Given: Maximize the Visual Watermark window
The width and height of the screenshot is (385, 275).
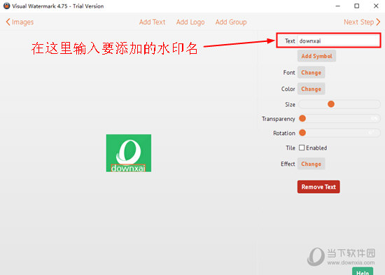Looking at the screenshot, I should click(x=357, y=6).
